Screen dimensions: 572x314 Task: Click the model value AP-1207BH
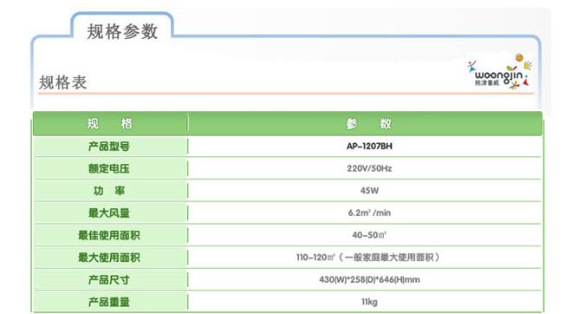tap(369, 146)
